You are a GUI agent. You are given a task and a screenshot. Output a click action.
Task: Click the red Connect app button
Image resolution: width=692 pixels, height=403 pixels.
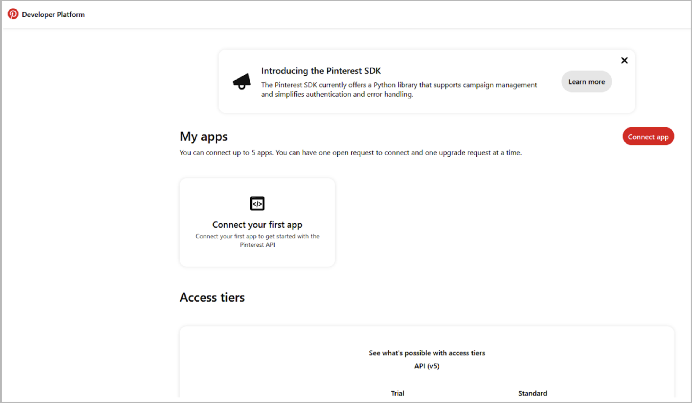pos(648,137)
